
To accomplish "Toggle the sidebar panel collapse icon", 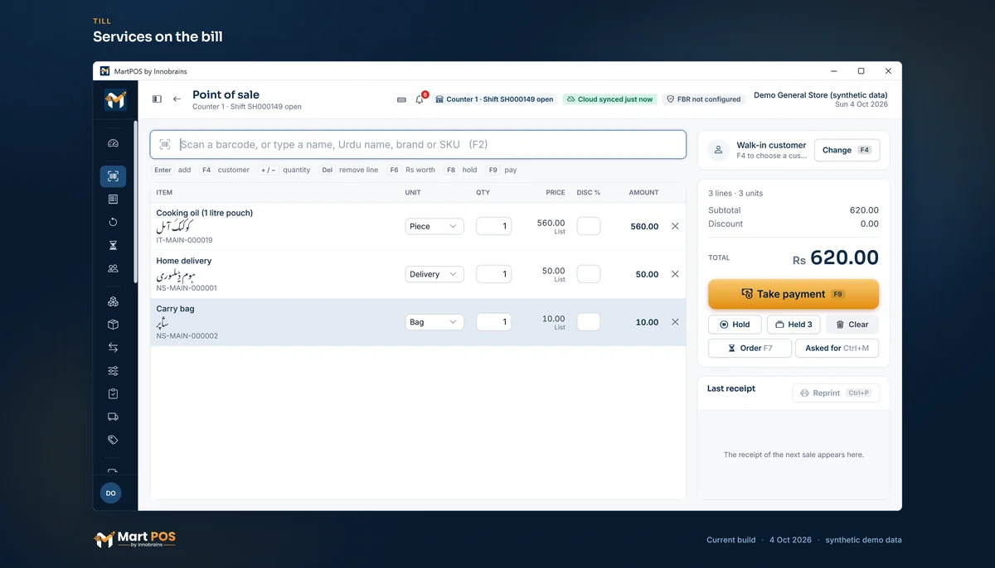I will pyautogui.click(x=157, y=99).
